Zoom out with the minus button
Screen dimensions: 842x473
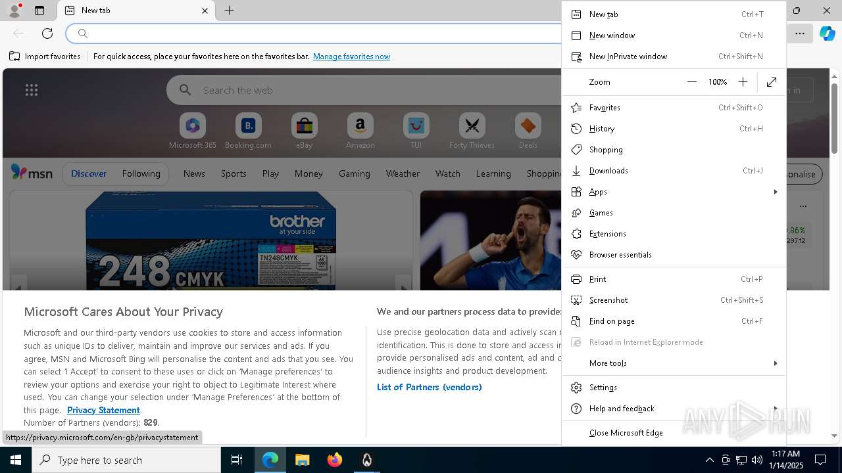(691, 82)
